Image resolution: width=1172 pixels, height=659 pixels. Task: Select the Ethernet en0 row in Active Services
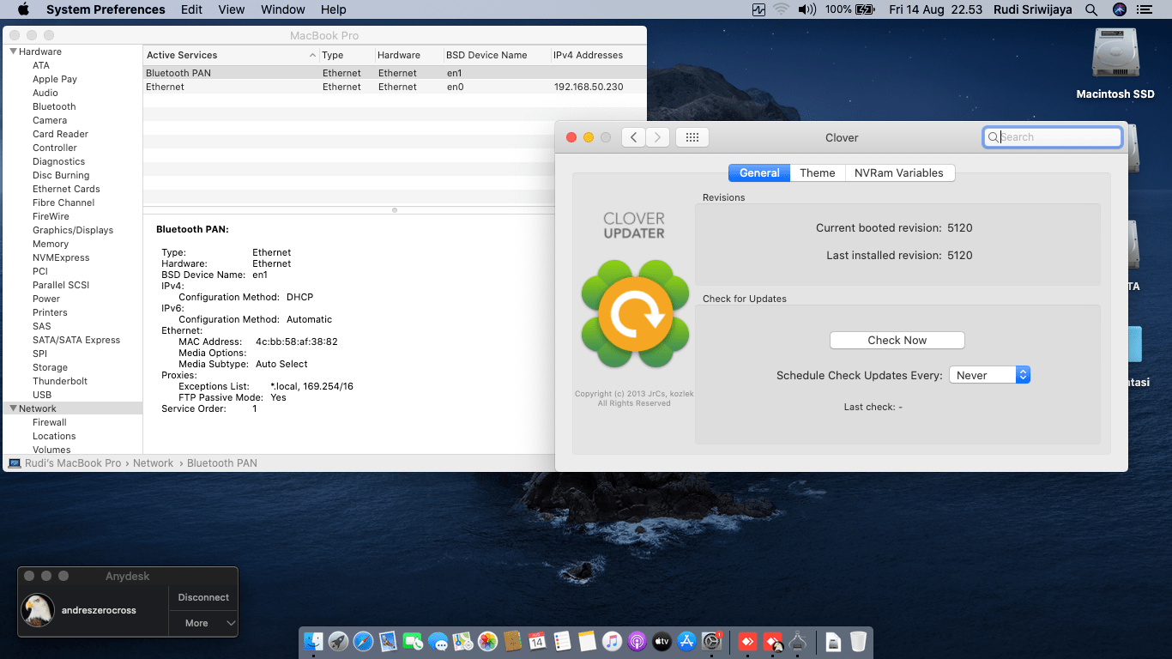tap(395, 87)
